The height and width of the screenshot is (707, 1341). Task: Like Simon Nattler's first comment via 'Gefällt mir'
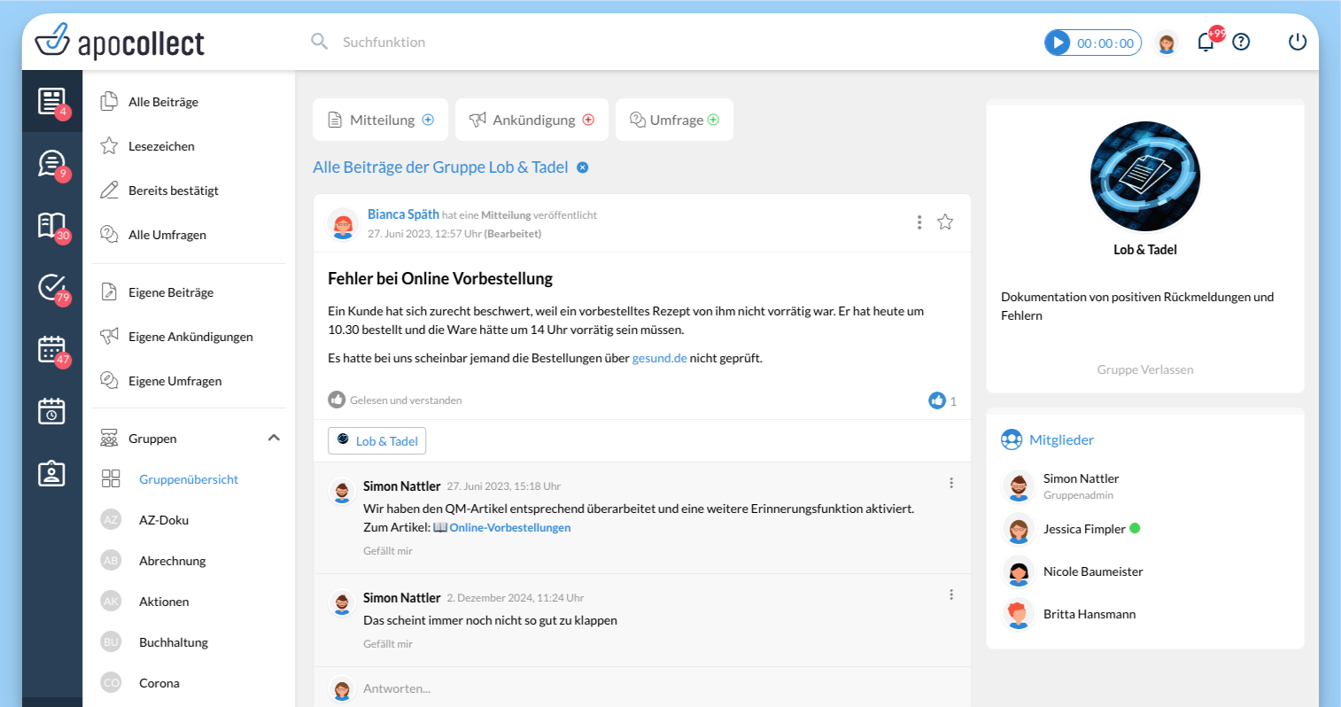click(x=388, y=551)
